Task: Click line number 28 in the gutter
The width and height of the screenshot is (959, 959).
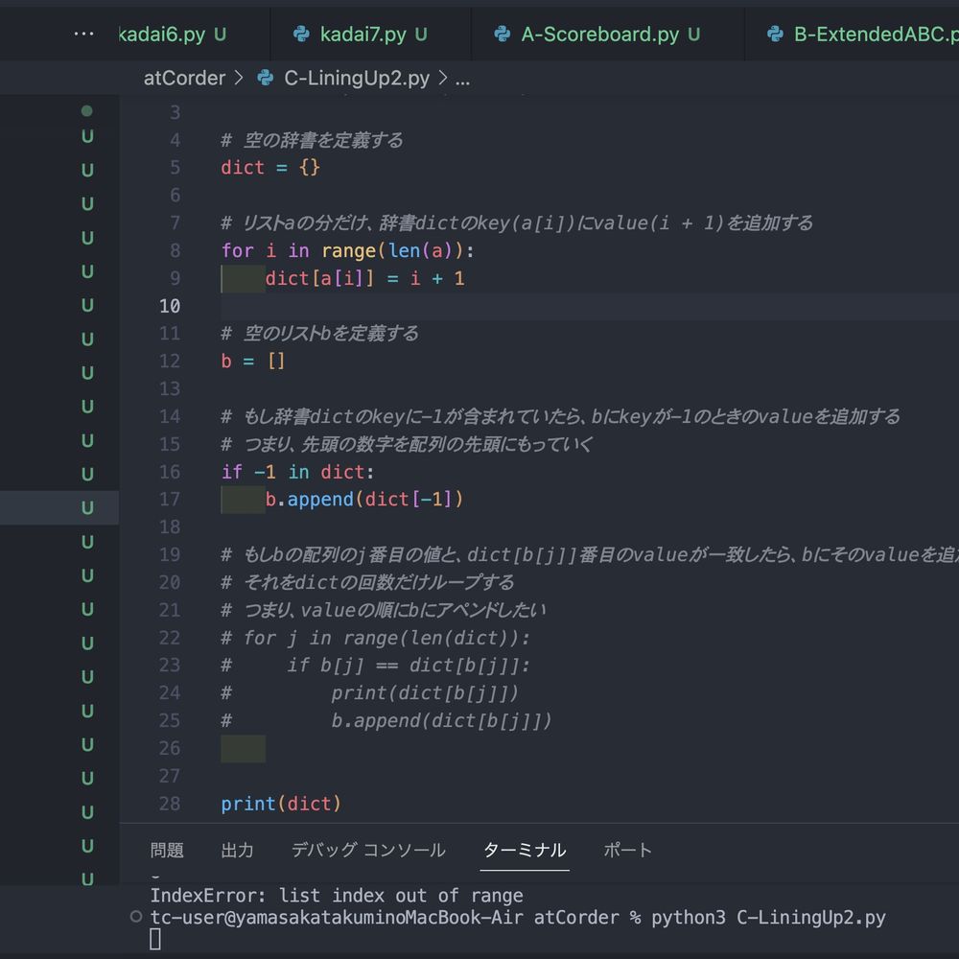Action: point(170,803)
